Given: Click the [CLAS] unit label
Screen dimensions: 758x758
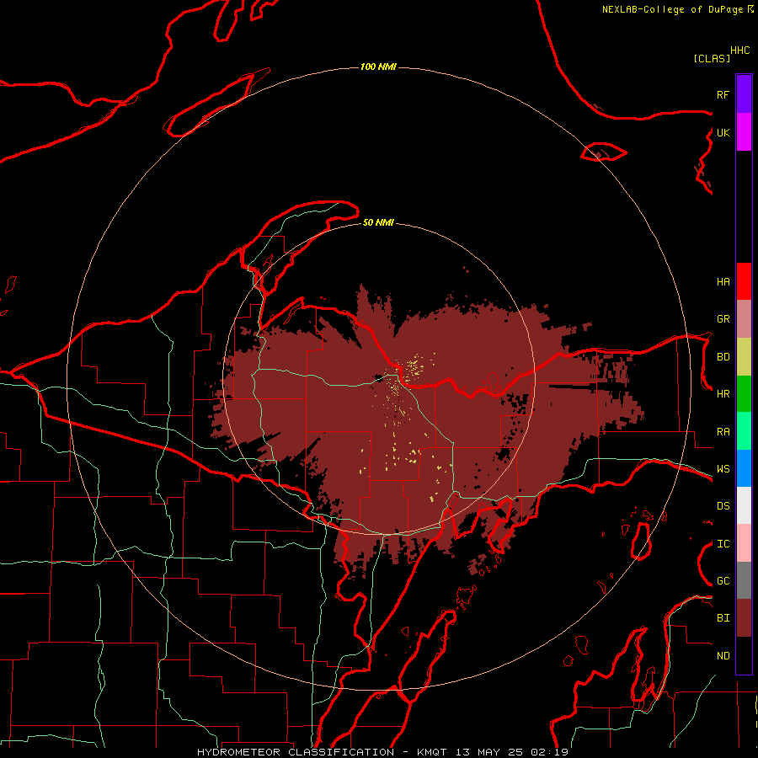Looking at the screenshot, I should click(712, 58).
